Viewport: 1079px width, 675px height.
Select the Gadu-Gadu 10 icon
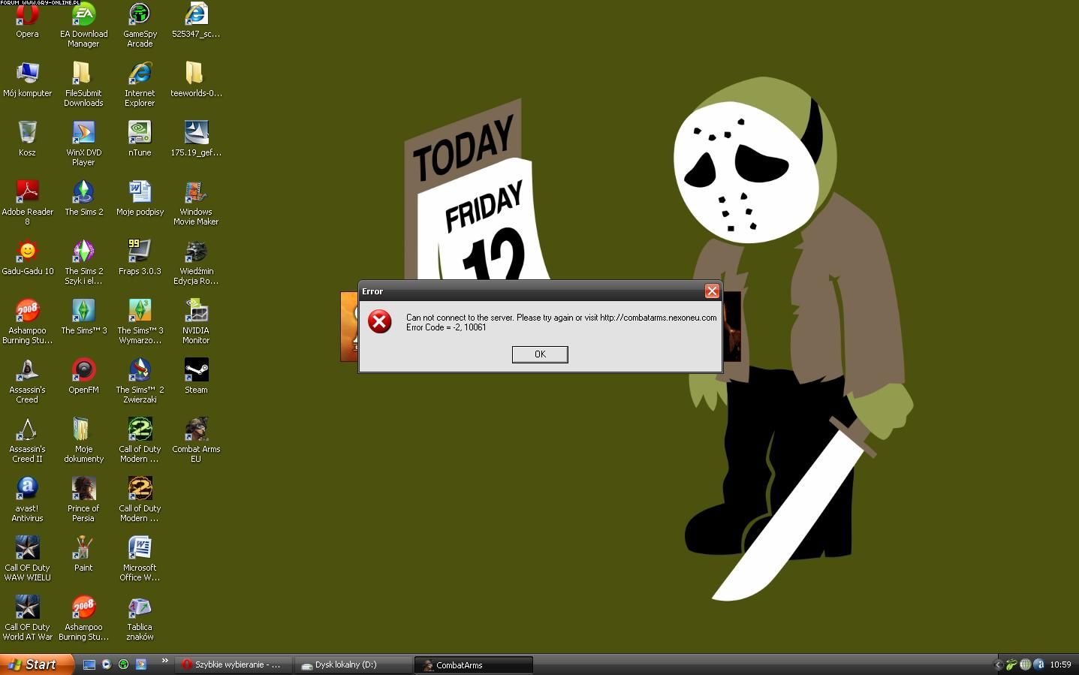click(x=27, y=258)
